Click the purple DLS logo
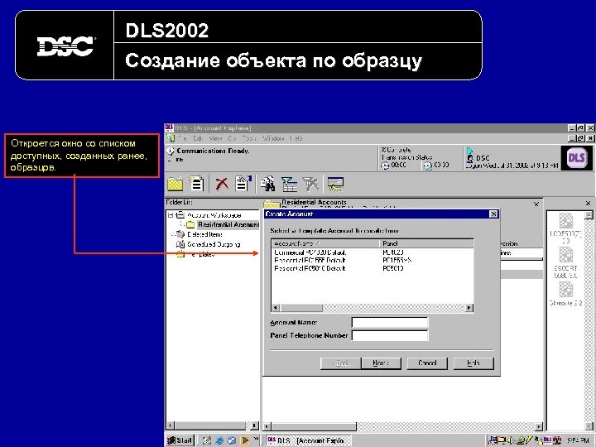The image size is (596, 447). (x=576, y=158)
